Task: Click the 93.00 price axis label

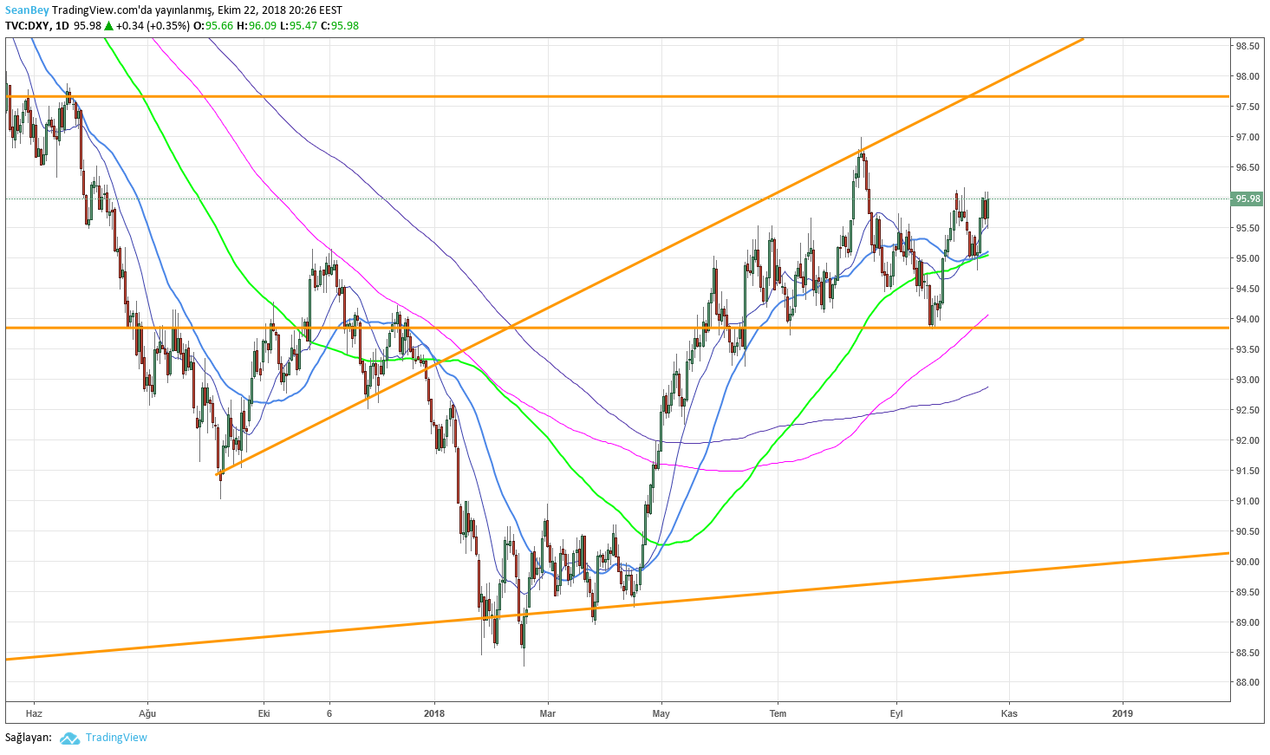Action: pyautogui.click(x=1247, y=380)
